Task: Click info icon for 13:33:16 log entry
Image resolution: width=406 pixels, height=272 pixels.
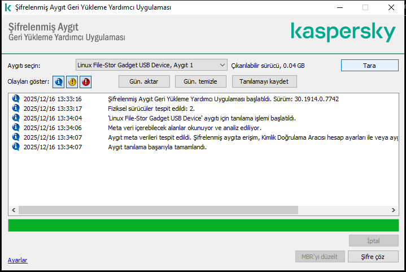Action: pyautogui.click(x=16, y=98)
